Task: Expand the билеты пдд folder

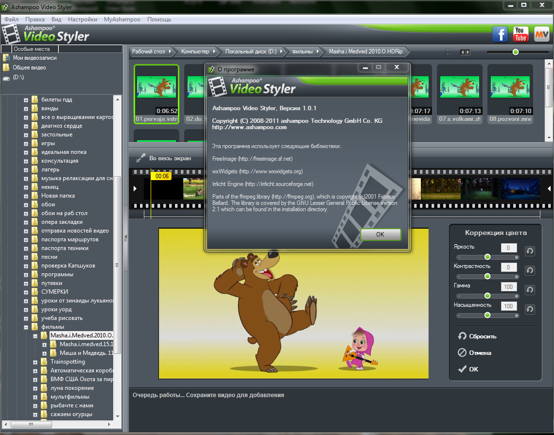Action: [26, 100]
